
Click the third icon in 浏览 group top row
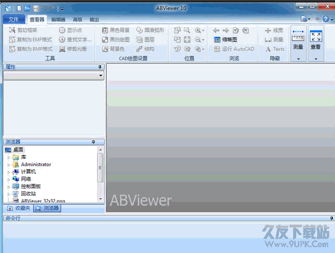[x=236, y=30]
